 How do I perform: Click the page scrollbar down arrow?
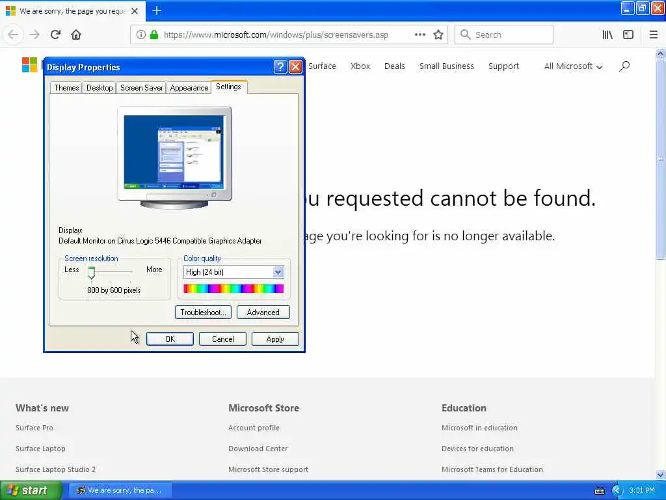point(660,475)
